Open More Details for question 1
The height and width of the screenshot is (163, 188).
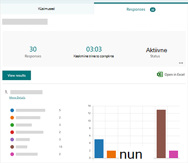[17, 97]
